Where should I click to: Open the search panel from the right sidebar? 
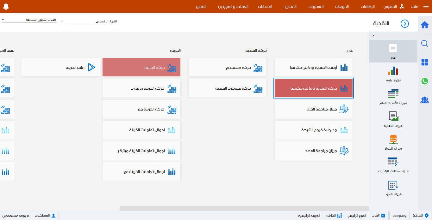tap(424, 44)
